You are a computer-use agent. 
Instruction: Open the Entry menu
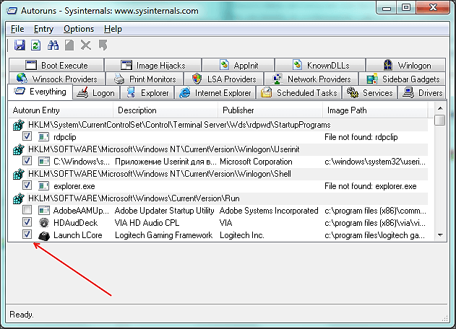point(43,29)
